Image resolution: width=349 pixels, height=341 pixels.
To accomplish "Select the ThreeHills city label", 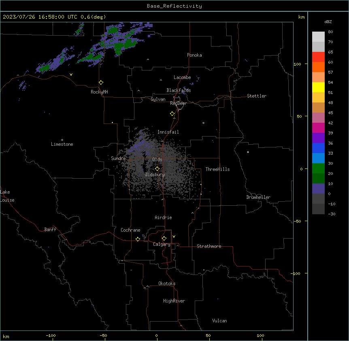I will tap(217, 169).
